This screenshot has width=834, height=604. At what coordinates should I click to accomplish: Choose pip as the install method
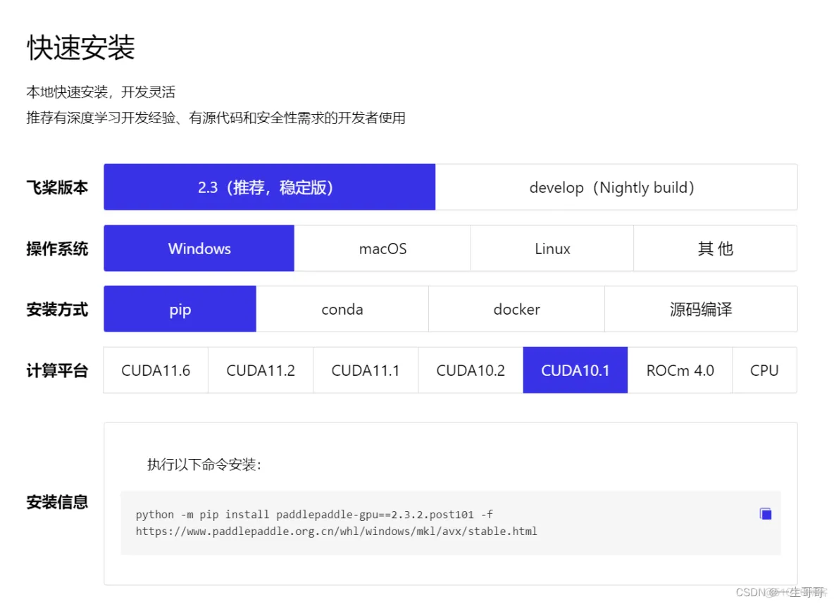click(180, 309)
